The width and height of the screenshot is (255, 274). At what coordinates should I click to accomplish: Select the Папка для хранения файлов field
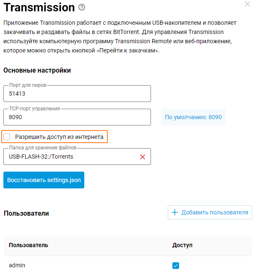click(x=71, y=157)
